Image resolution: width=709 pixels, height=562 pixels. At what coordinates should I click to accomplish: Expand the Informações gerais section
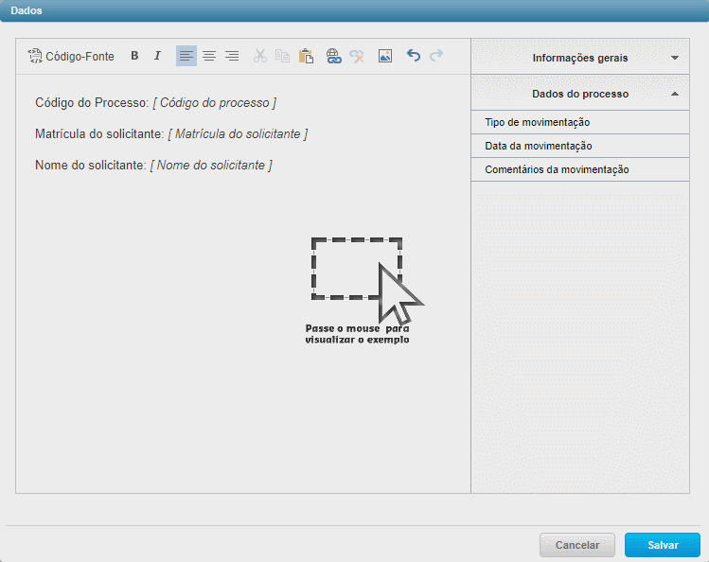click(579, 58)
